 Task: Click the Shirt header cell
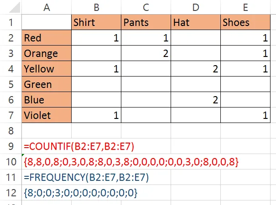(96, 22)
